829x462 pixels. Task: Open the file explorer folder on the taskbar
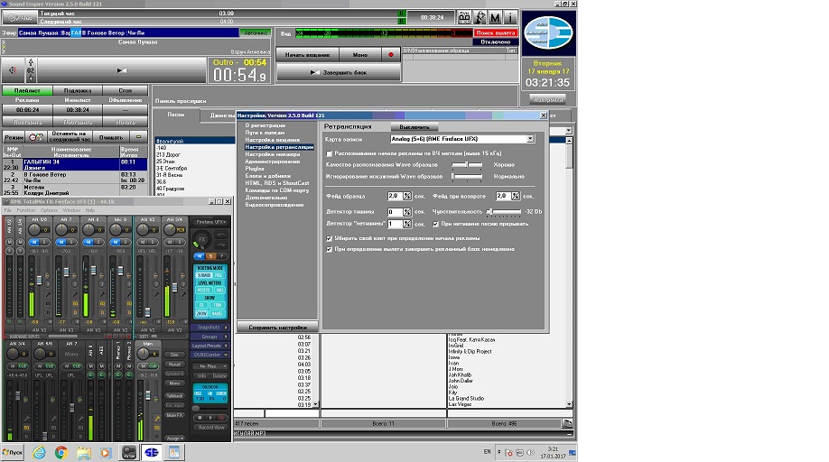pyautogui.click(x=84, y=452)
